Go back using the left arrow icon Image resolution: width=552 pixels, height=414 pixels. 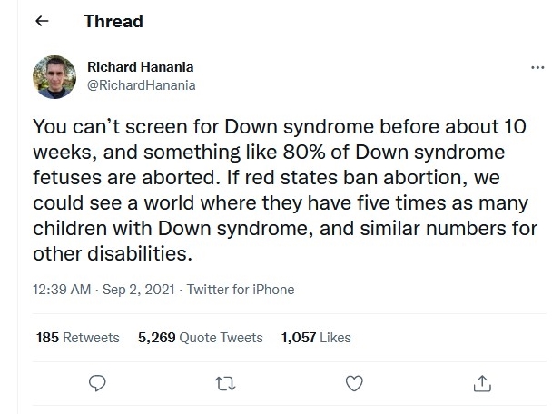[42, 21]
